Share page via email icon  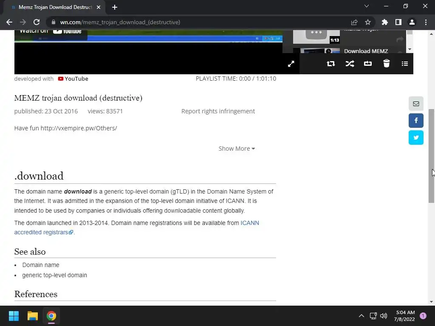(416, 104)
